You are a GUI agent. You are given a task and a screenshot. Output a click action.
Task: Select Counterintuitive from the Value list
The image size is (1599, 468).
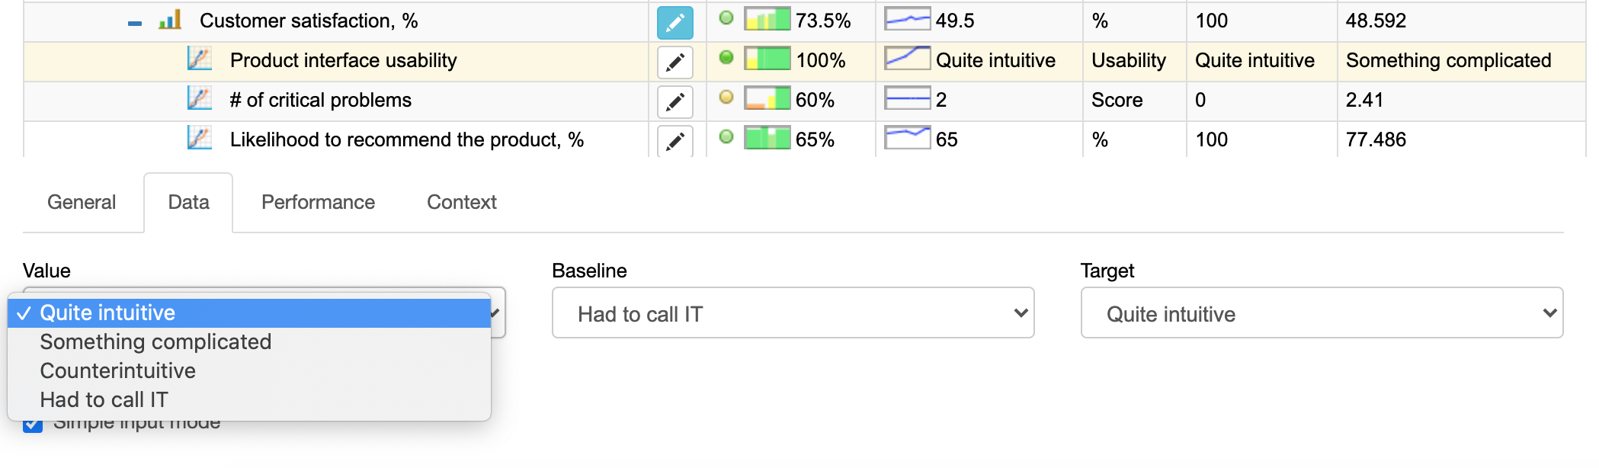(117, 370)
